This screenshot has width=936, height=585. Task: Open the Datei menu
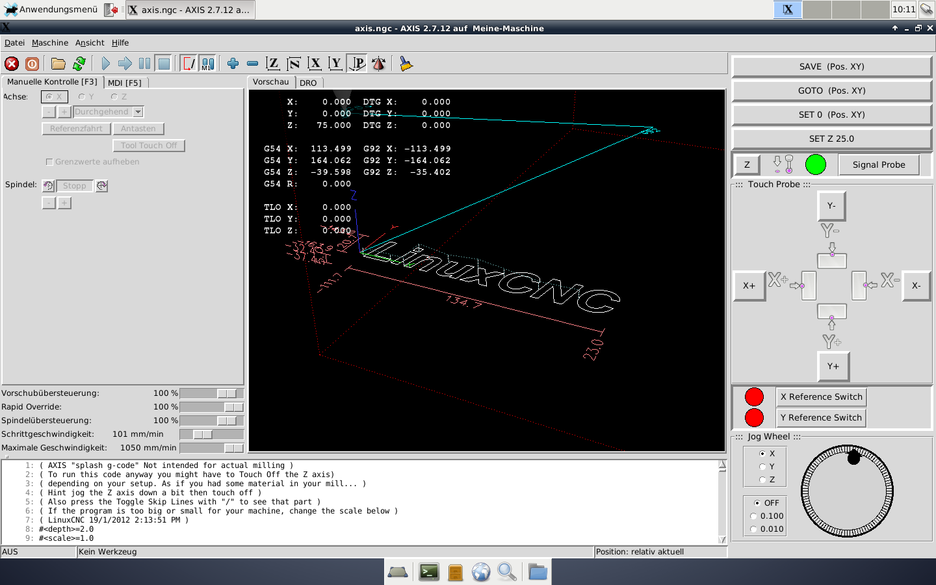[14, 43]
